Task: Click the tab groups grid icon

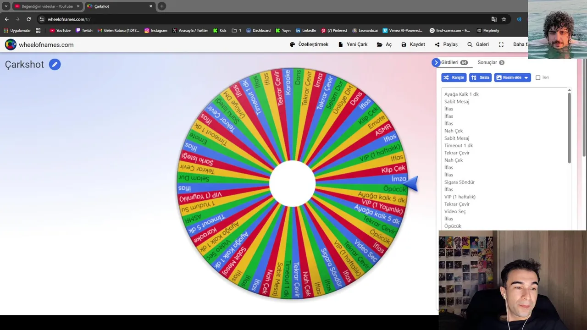Action: (x=38, y=31)
